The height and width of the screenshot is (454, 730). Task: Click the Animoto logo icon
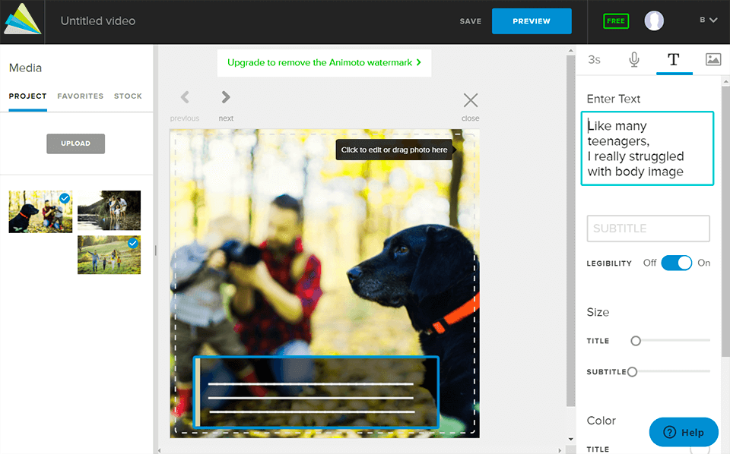click(22, 20)
